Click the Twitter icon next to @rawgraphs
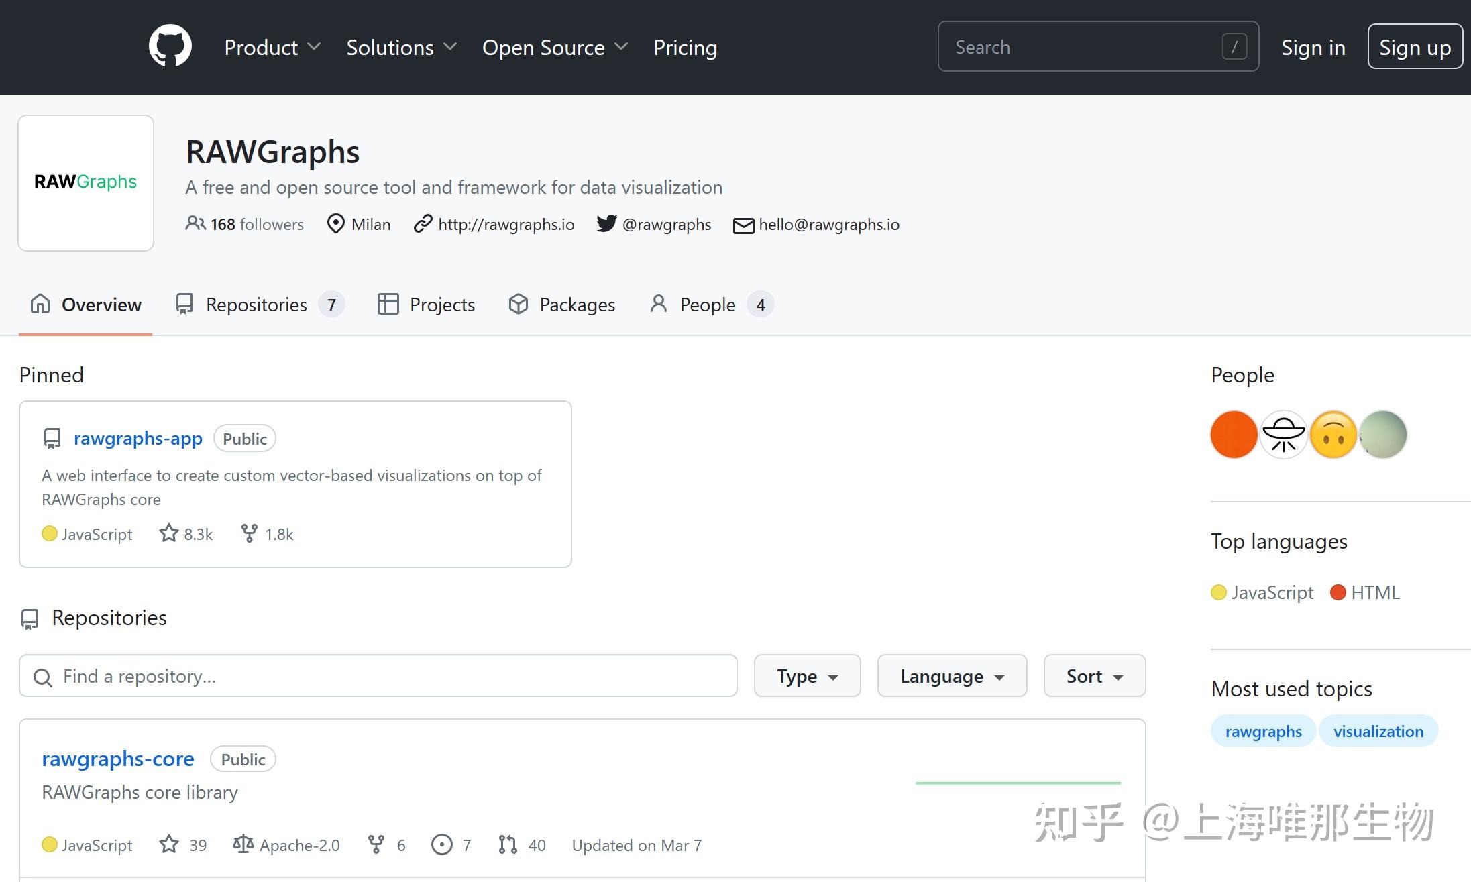Screen dimensions: 1471x882 point(606,224)
